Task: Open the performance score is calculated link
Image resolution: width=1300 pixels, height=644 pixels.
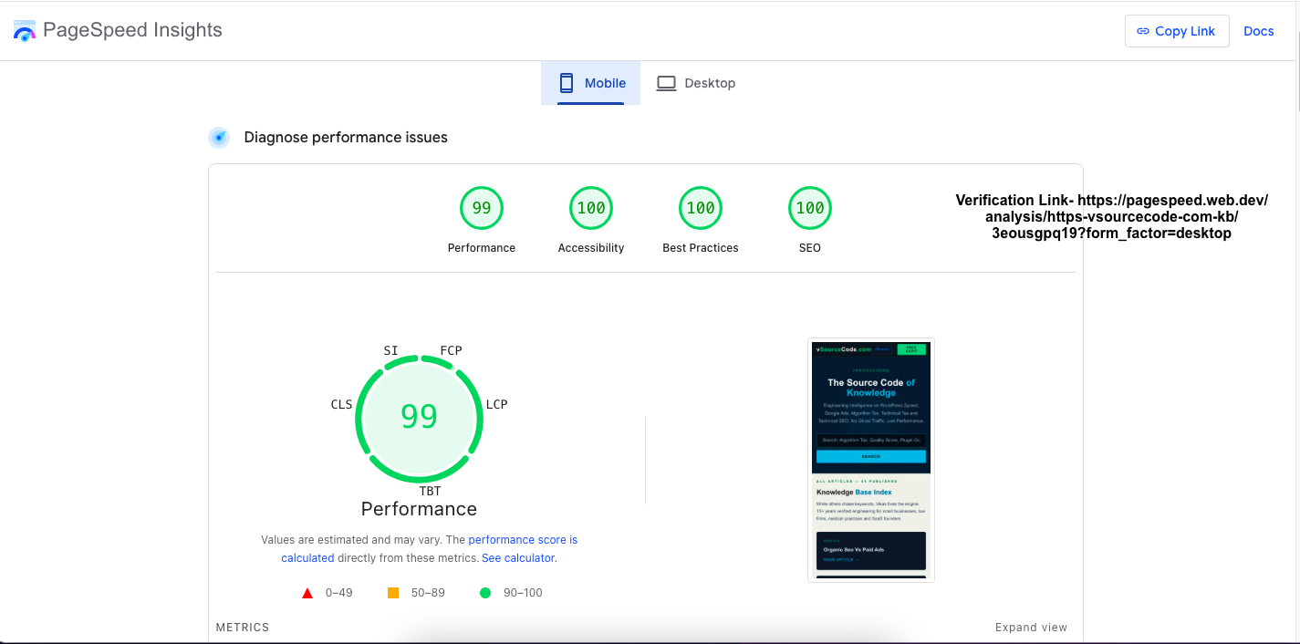Action: click(x=430, y=549)
